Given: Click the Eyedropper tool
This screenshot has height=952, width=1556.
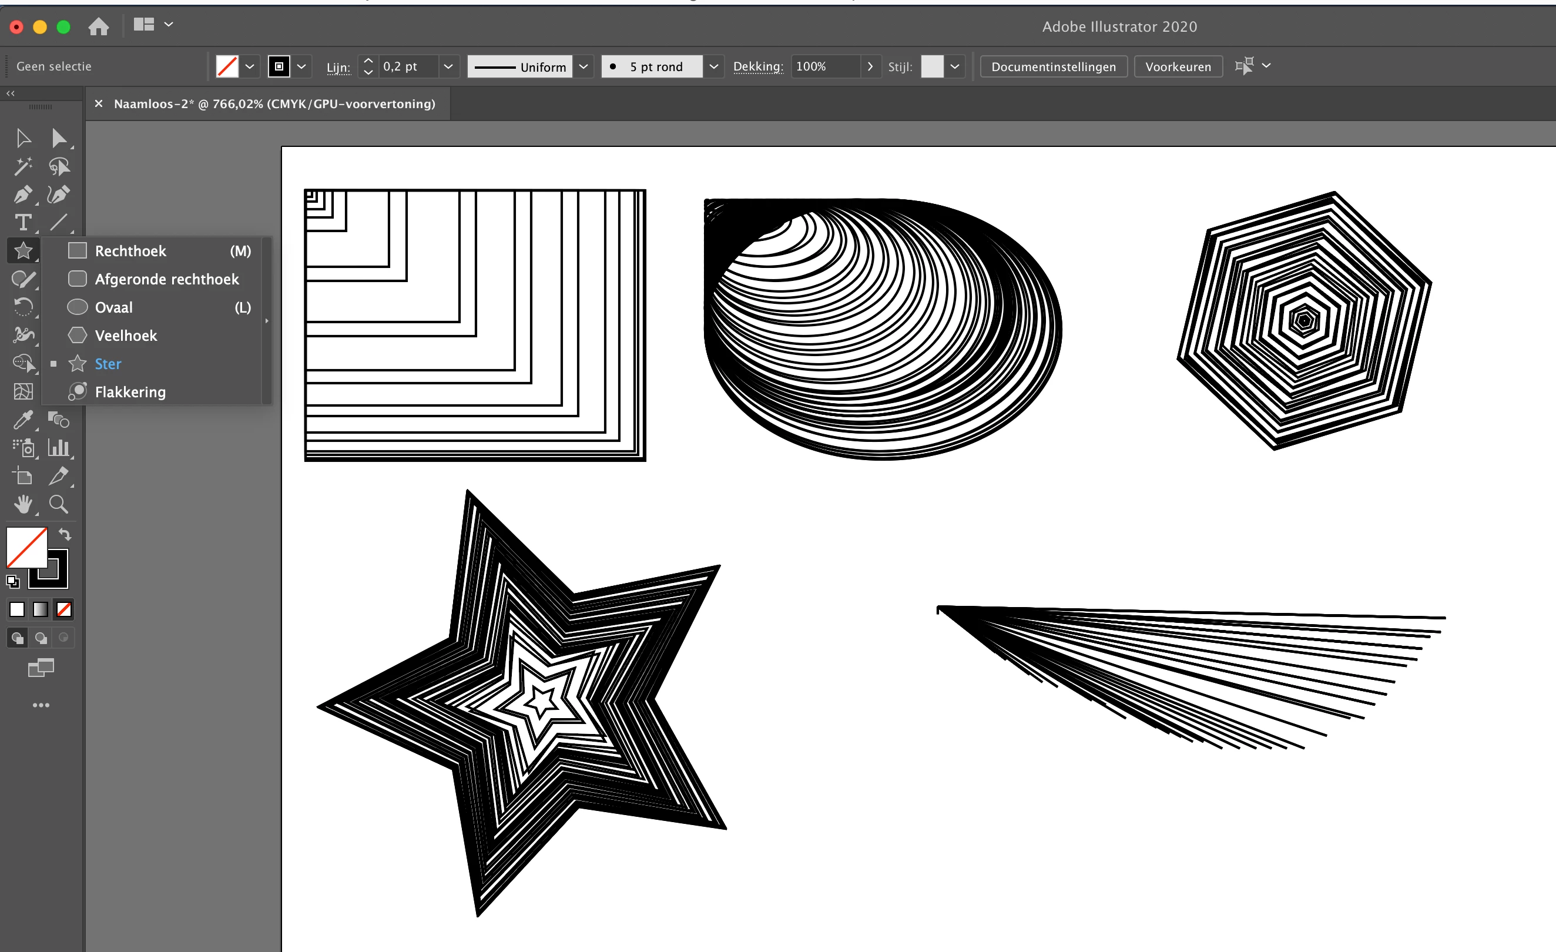Looking at the screenshot, I should pyautogui.click(x=24, y=419).
